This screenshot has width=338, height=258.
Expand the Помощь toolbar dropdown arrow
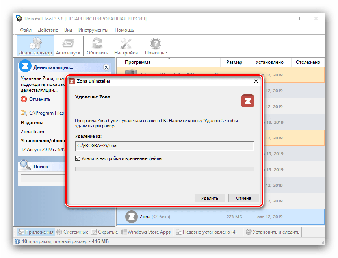(166, 53)
